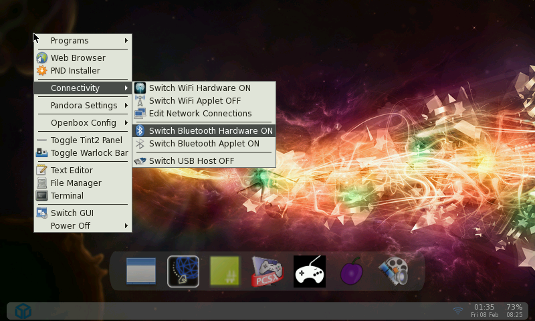Screen dimensions: 535x321
Task: Click the Toggle Warlock Bar icon
Action: (42, 153)
